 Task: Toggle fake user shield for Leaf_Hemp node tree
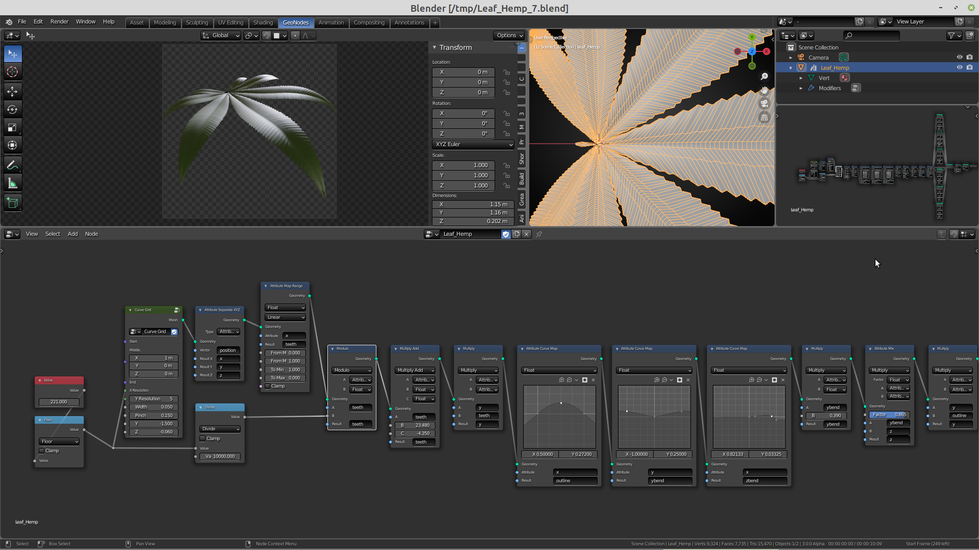tap(505, 234)
